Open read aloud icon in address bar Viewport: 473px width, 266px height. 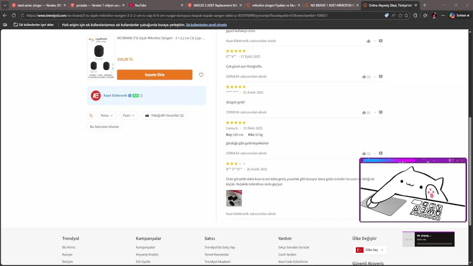coord(394,16)
